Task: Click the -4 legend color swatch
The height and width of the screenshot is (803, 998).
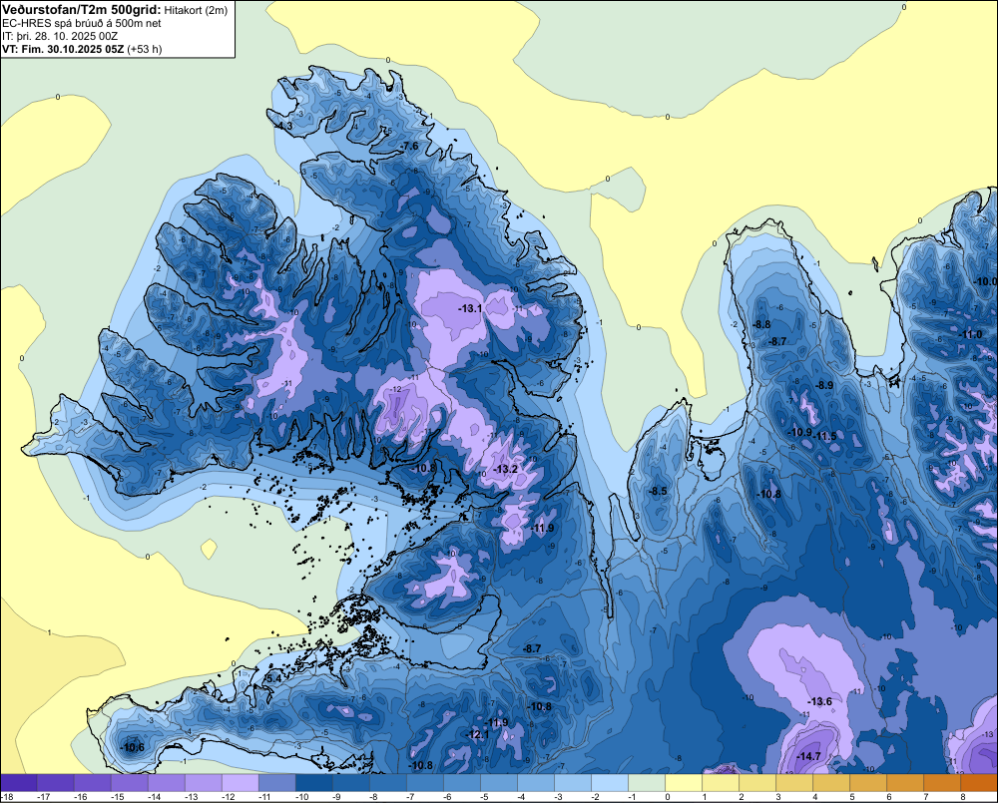Action: click(535, 782)
